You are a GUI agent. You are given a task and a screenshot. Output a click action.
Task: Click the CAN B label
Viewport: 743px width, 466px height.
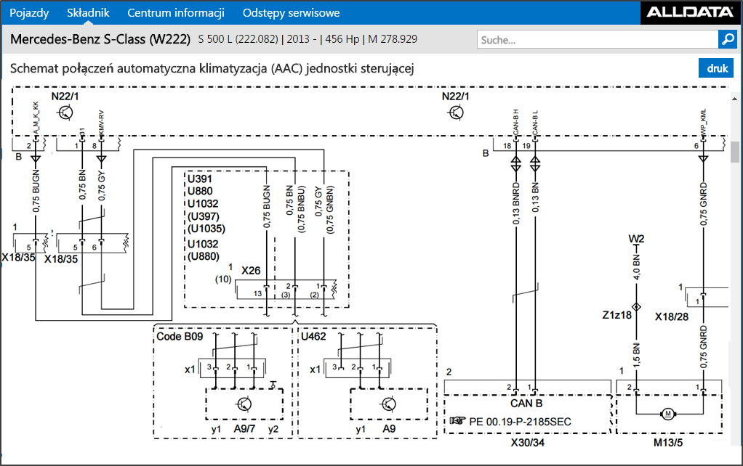click(526, 404)
